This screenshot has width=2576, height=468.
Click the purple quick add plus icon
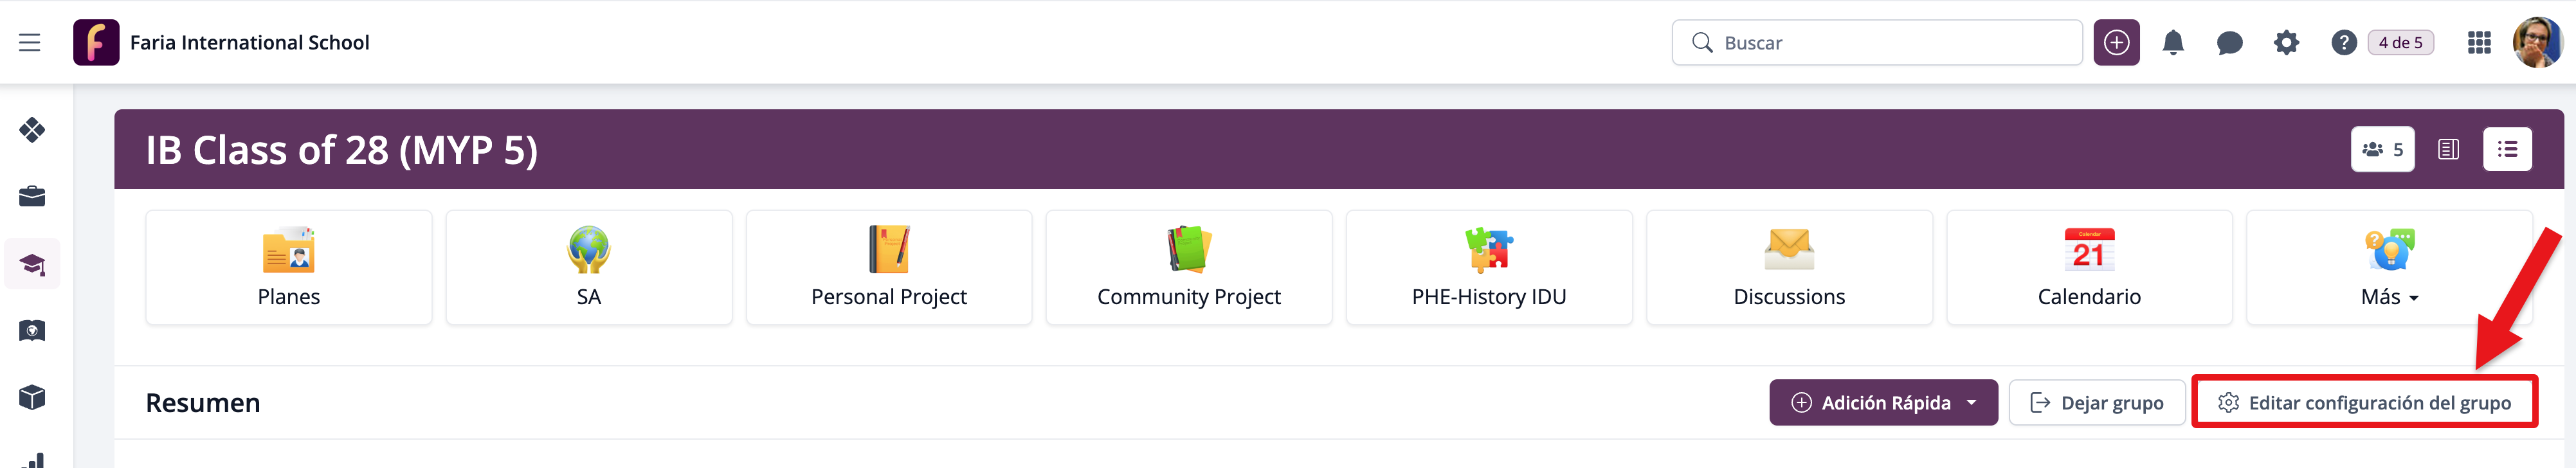click(x=2116, y=43)
